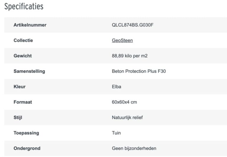Select article number QLCL874BS.G030F
Image resolution: width=227 pixels, height=157 pixels.
133,25
